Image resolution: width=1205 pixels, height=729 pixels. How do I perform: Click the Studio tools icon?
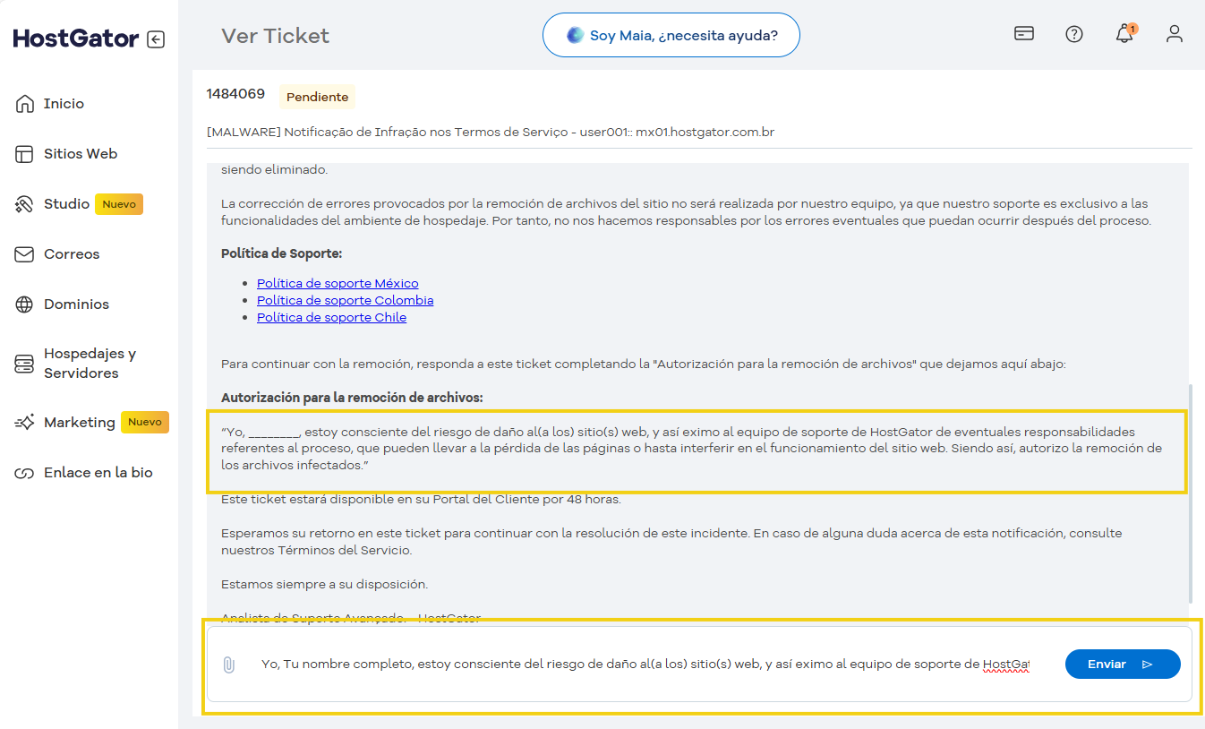[24, 204]
